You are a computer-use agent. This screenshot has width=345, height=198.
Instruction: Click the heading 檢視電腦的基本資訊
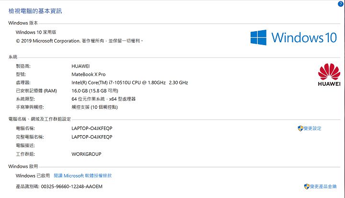(35, 11)
